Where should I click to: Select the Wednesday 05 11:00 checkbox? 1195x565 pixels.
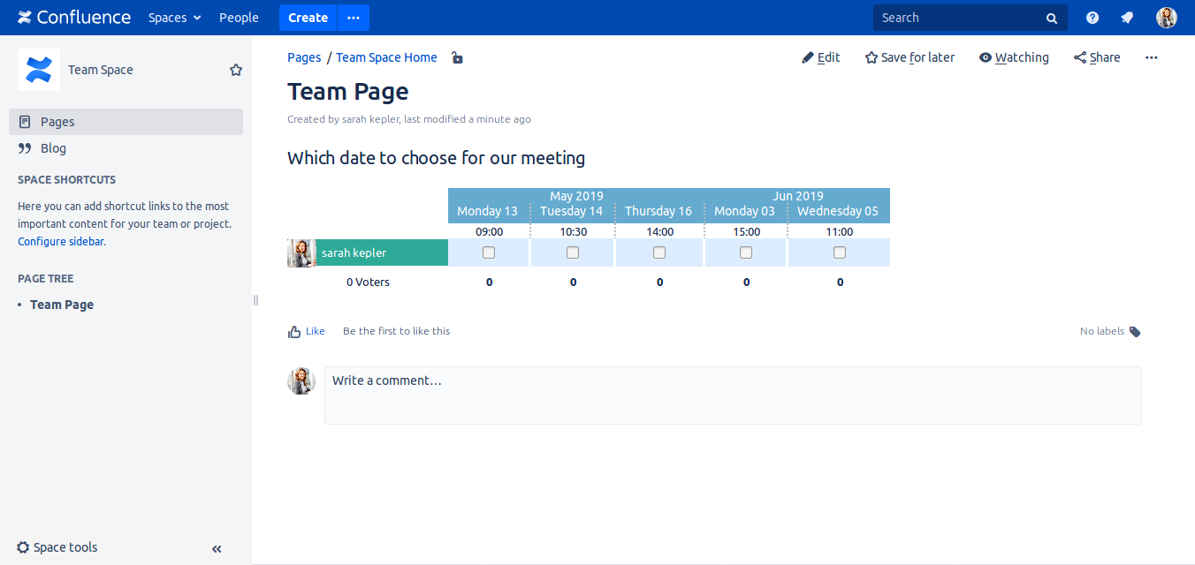click(x=840, y=252)
